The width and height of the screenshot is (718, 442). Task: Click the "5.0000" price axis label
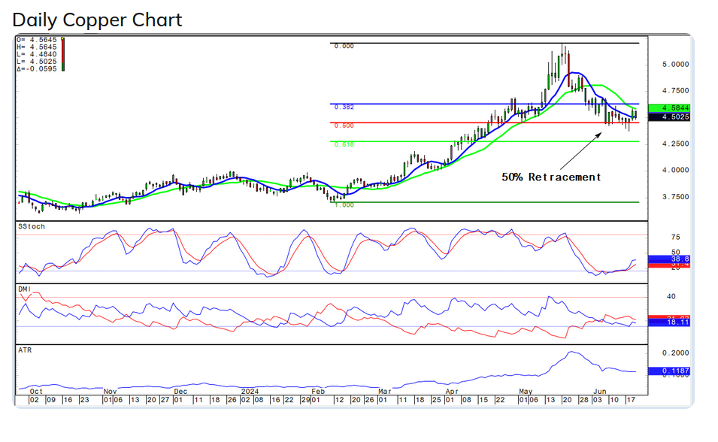click(675, 65)
